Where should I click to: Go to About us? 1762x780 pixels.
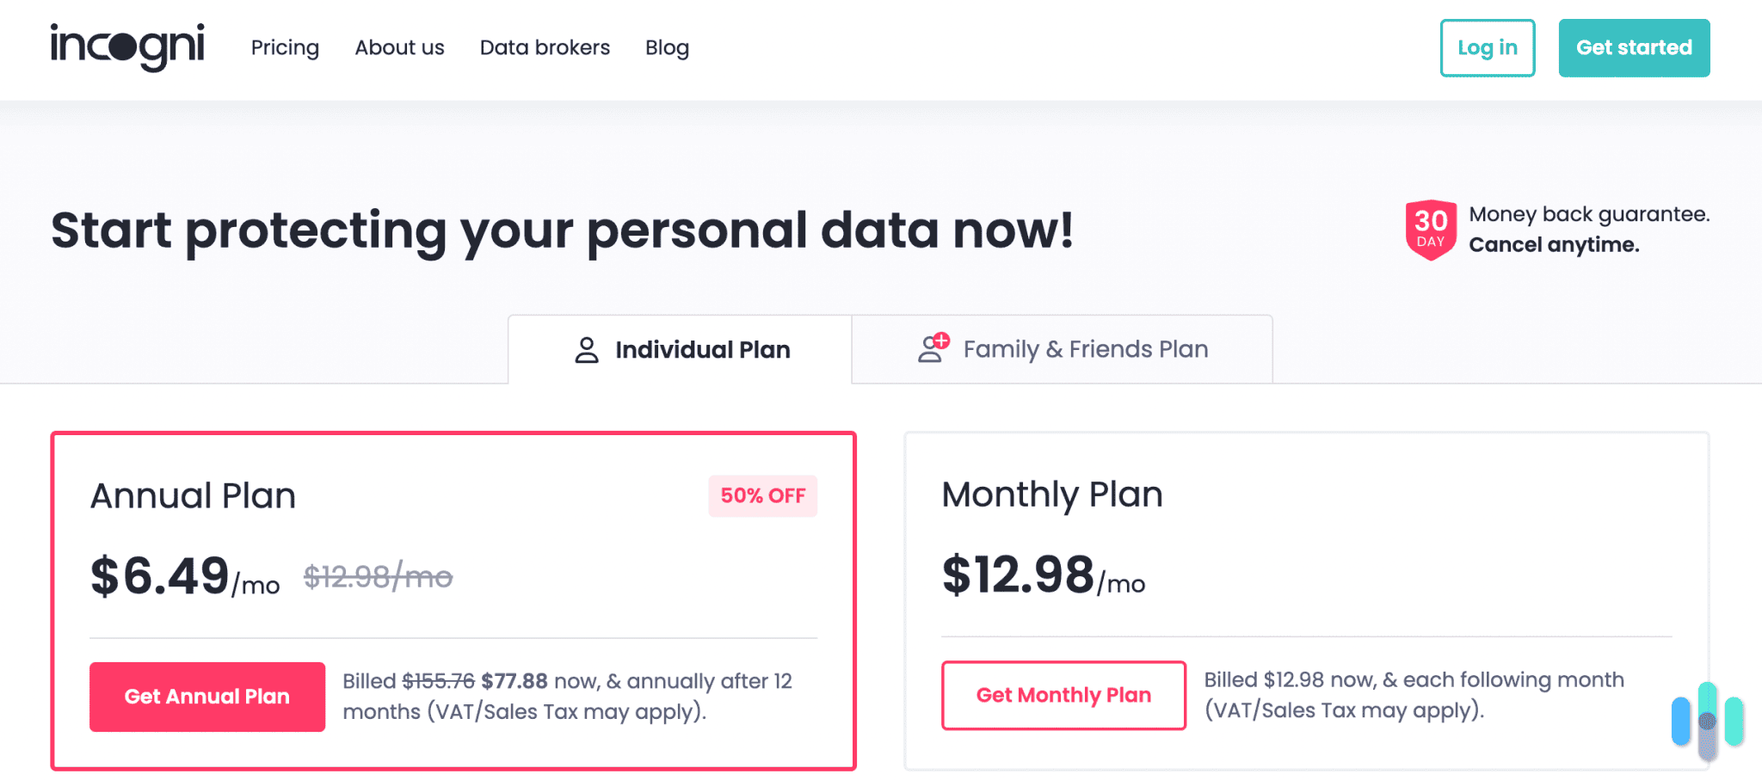399,47
